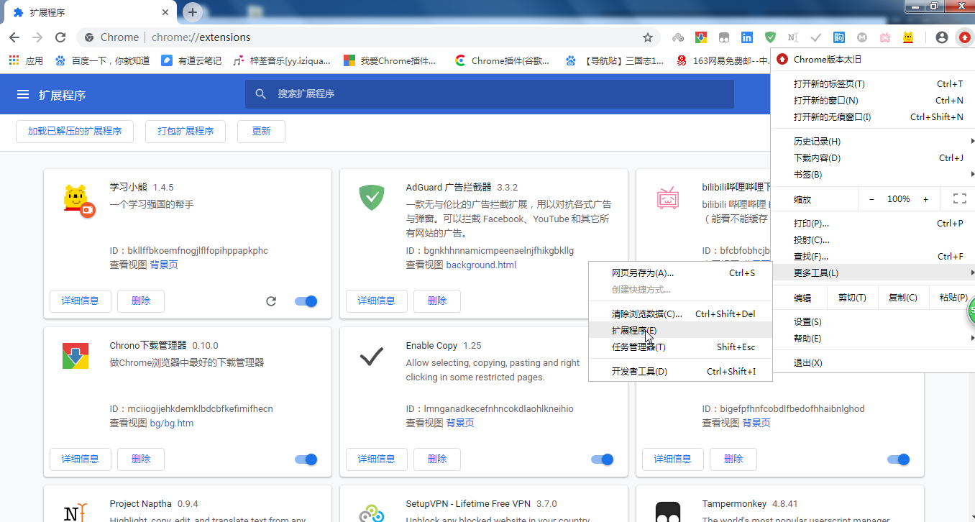
Task: Open 详细信息 for 学习小熊
Action: coord(81,301)
